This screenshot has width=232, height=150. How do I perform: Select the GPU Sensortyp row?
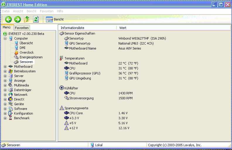tap(109, 43)
